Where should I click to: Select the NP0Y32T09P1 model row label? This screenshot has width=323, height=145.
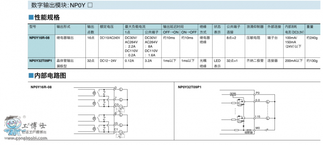coord(41,61)
